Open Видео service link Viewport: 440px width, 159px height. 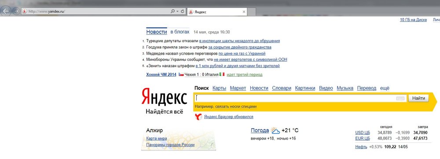pos(326,88)
